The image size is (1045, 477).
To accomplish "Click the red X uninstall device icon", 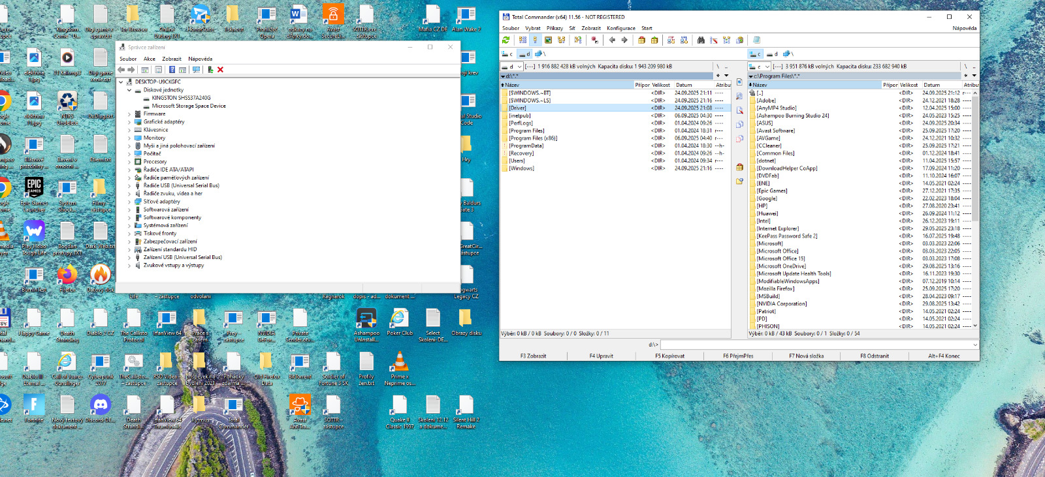I will point(220,70).
